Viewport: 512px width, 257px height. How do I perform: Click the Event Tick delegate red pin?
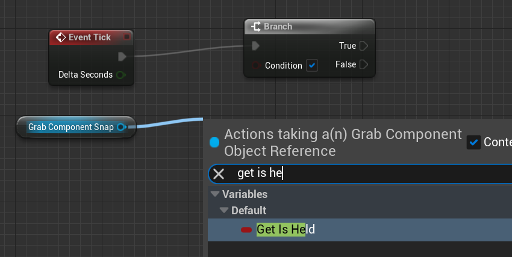pyautogui.click(x=126, y=37)
